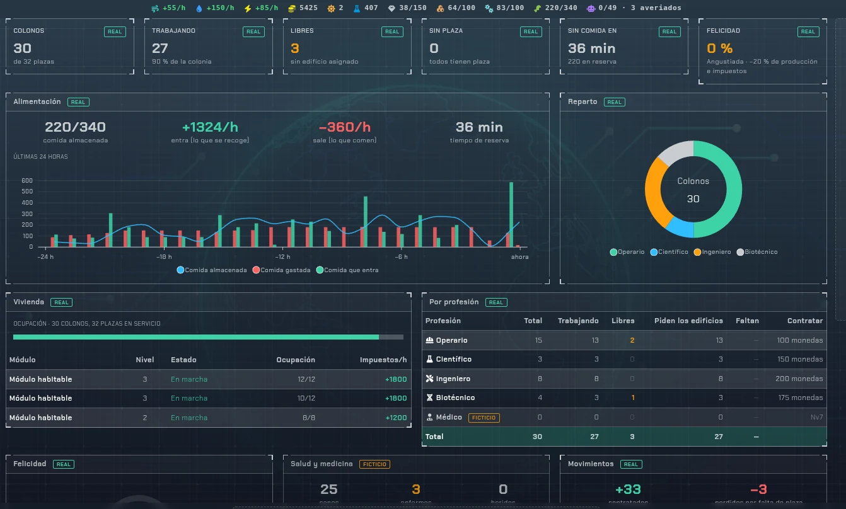Select the first Módulo habitable row
Viewport: 846px width, 509px height.
(x=209, y=379)
